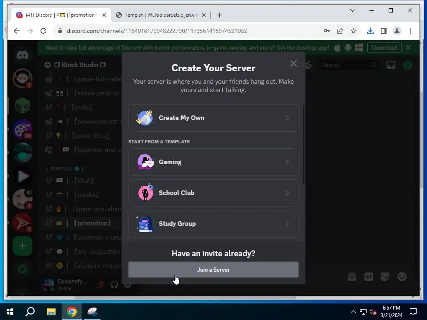Image resolution: width=427 pixels, height=320 pixels.
Task: Open sticker picker icon
Action: [x=385, y=277]
